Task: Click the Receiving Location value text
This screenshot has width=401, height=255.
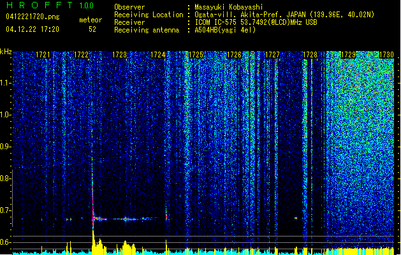Action: (x=284, y=15)
